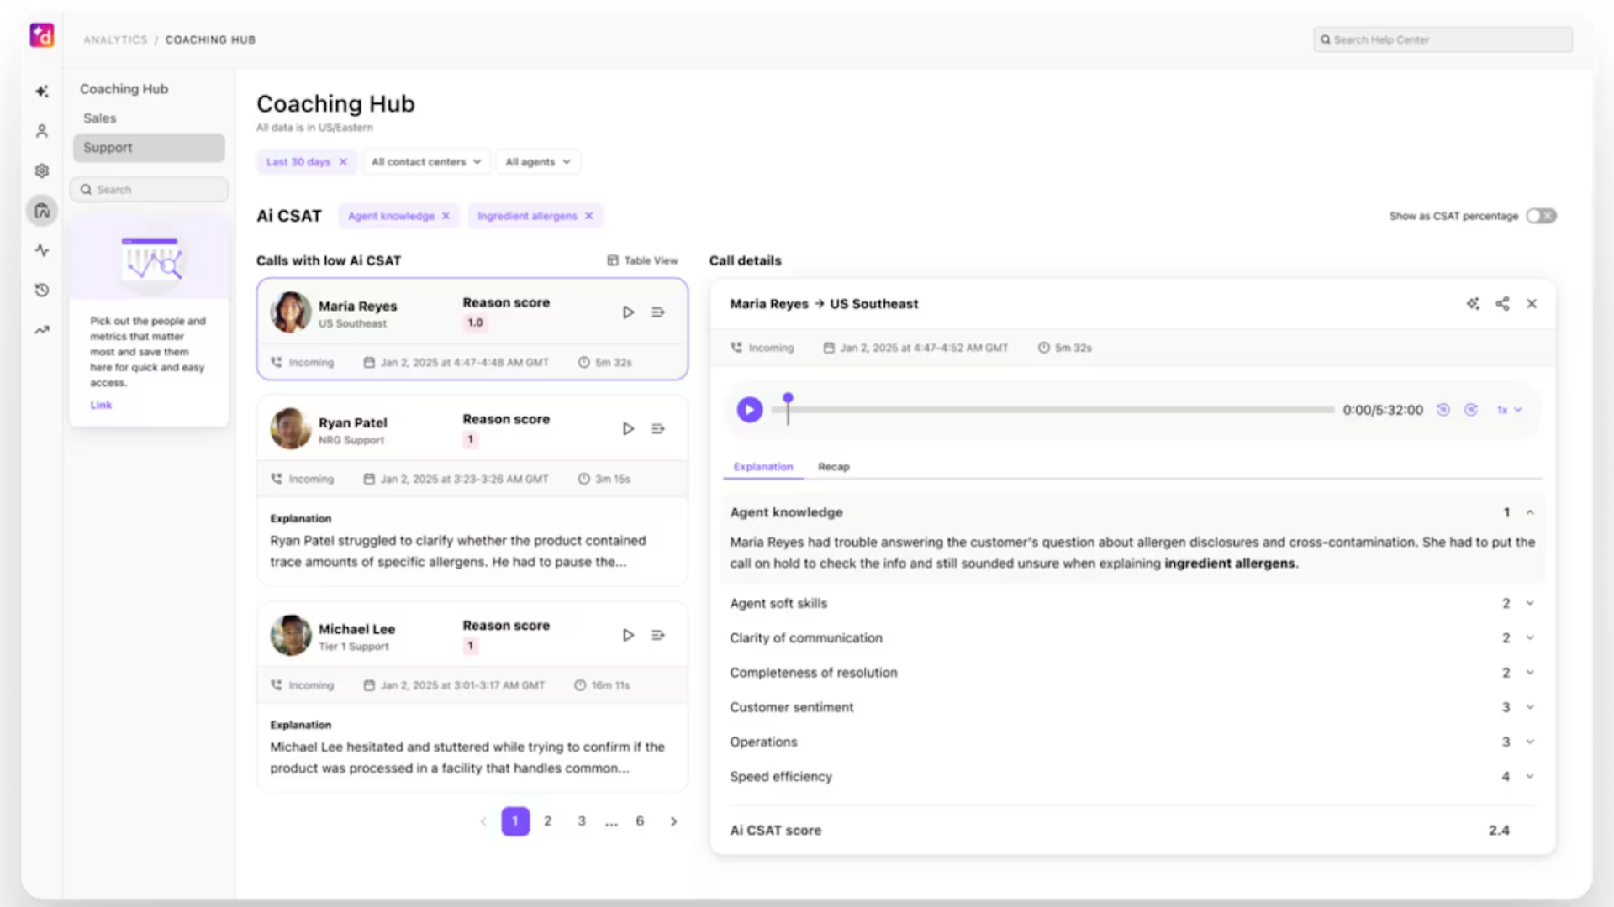Image resolution: width=1614 pixels, height=907 pixels.
Task: Click the Dialpad logo icon
Action: click(42, 35)
